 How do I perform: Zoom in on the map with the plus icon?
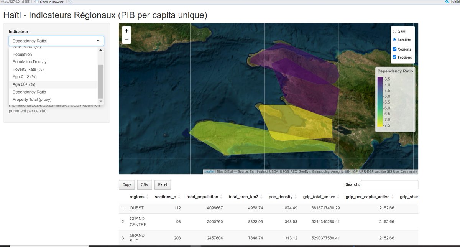pos(127,31)
